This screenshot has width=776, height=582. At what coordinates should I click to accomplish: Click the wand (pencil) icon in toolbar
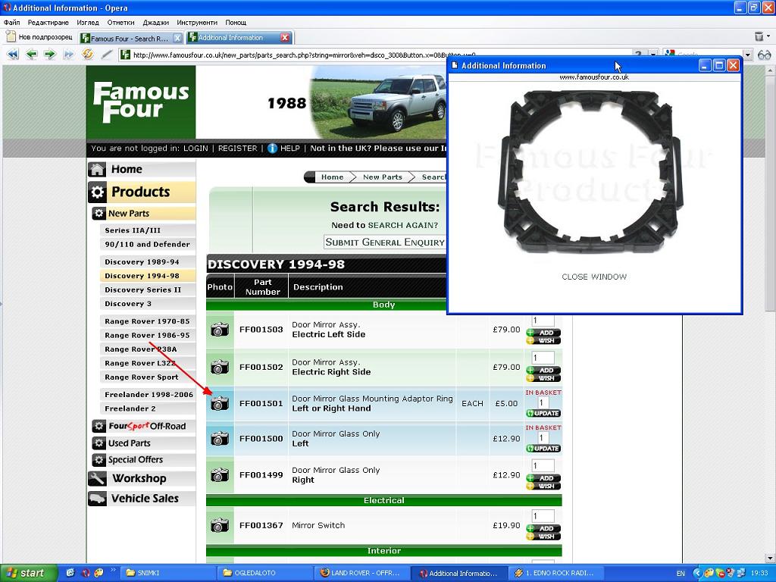point(106,55)
